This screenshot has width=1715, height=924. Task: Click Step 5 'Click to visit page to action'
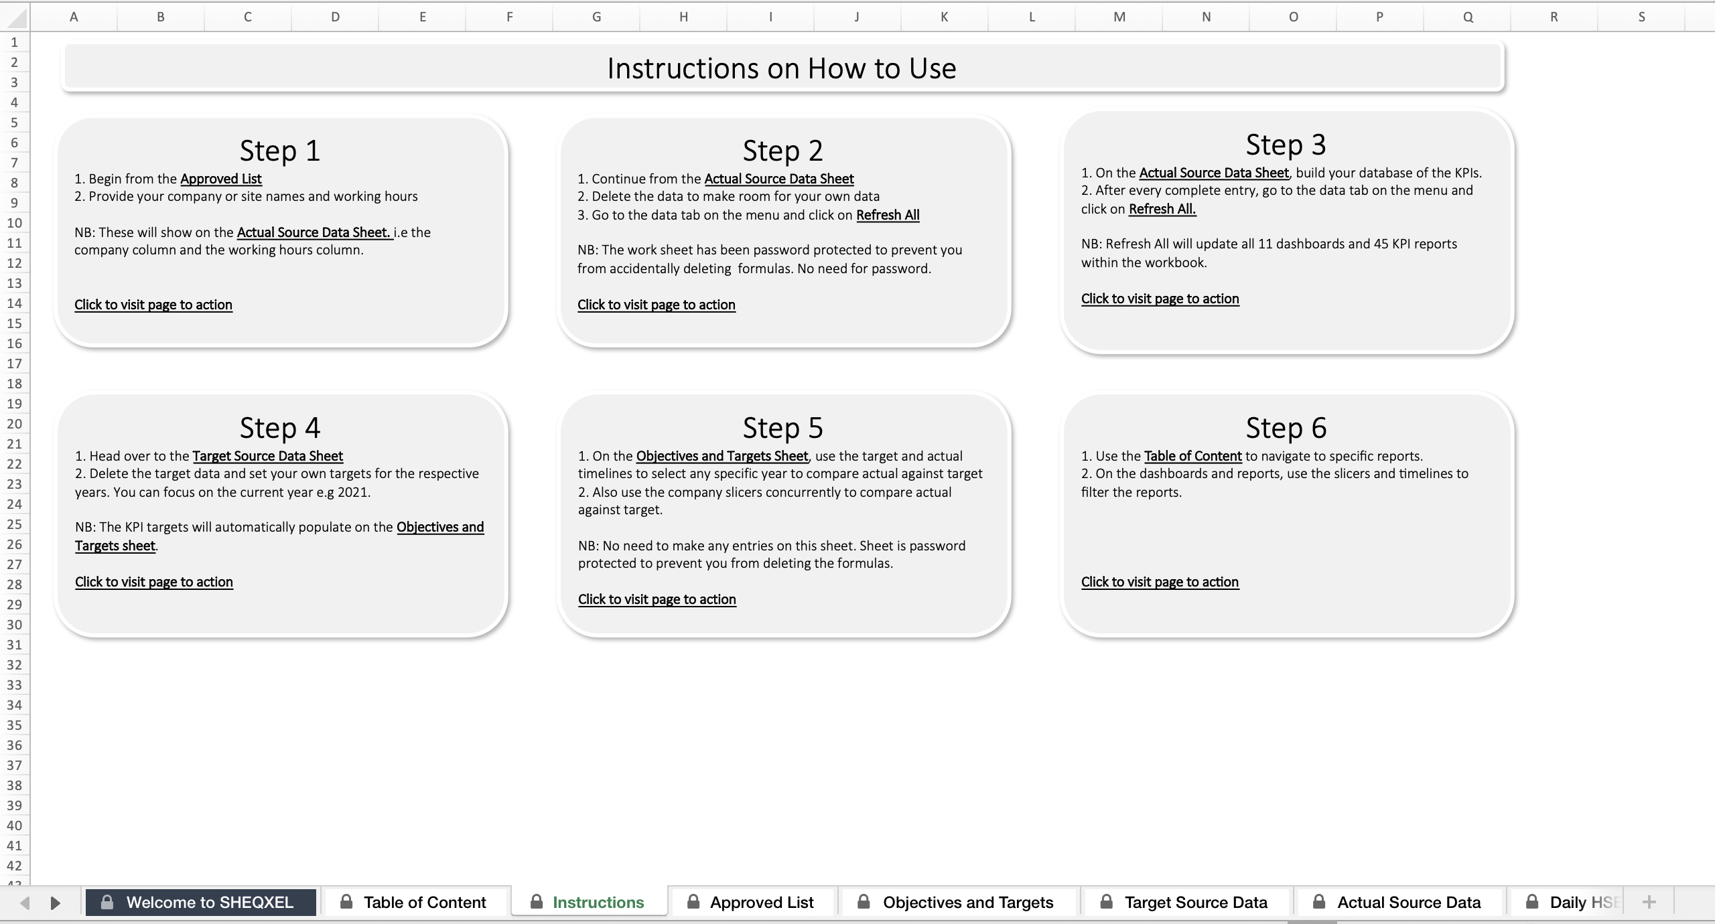657,599
